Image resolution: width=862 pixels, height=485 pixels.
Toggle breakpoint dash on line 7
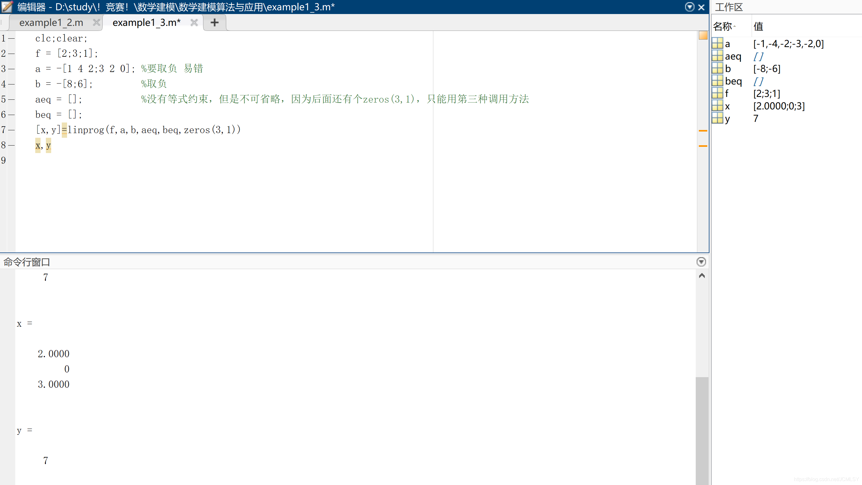coord(11,130)
